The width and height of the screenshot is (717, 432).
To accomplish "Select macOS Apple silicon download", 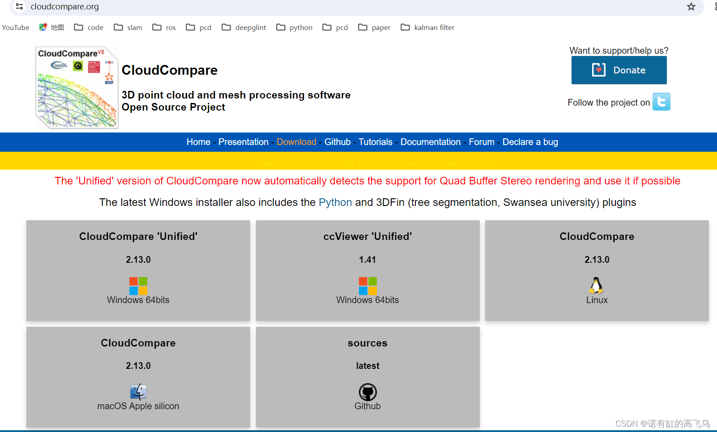I will click(x=138, y=406).
